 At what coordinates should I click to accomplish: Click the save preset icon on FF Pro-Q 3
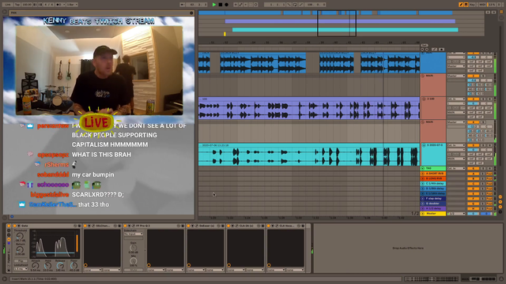[183, 226]
